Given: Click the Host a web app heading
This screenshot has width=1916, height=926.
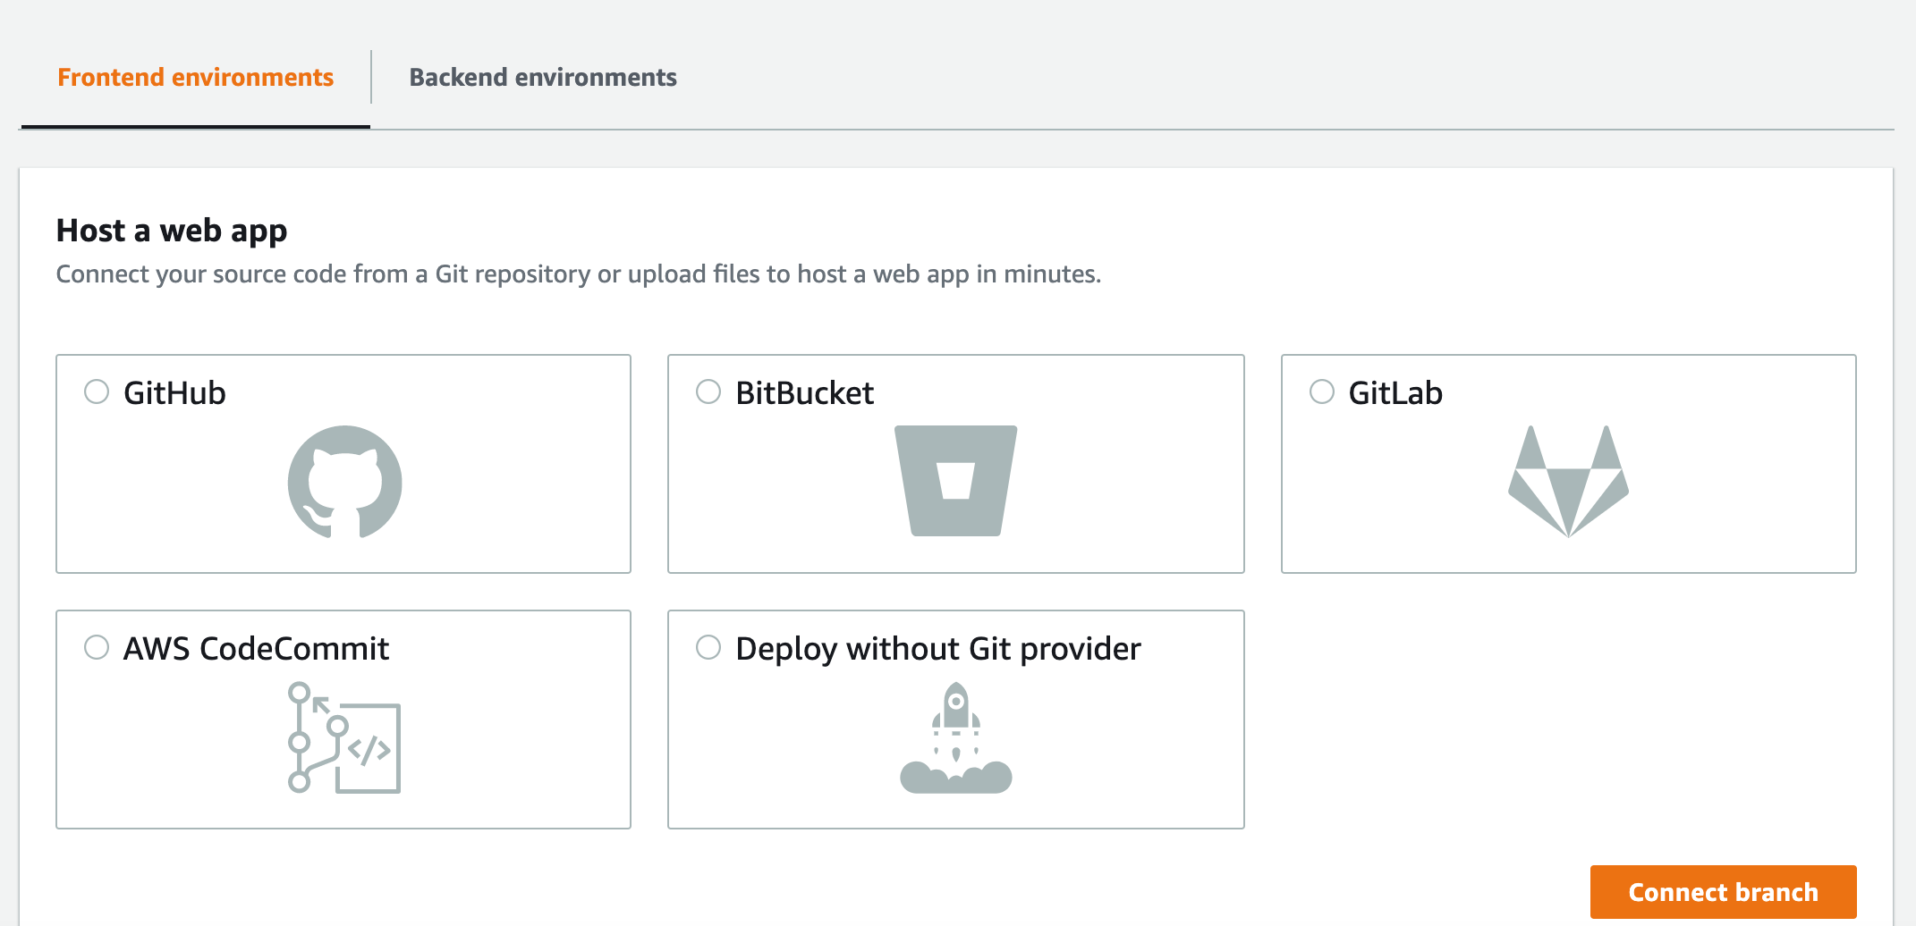Looking at the screenshot, I should point(172,231).
